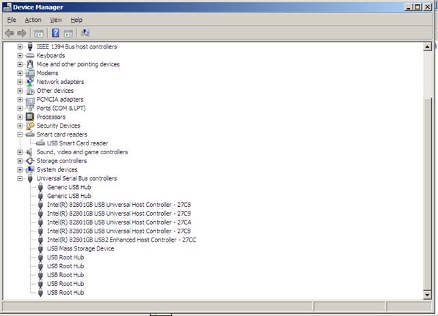
Task: Expand Sound, video and game controllers
Action: click(x=20, y=152)
